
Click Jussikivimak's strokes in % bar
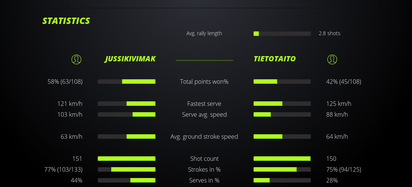pyautogui.click(x=127, y=169)
